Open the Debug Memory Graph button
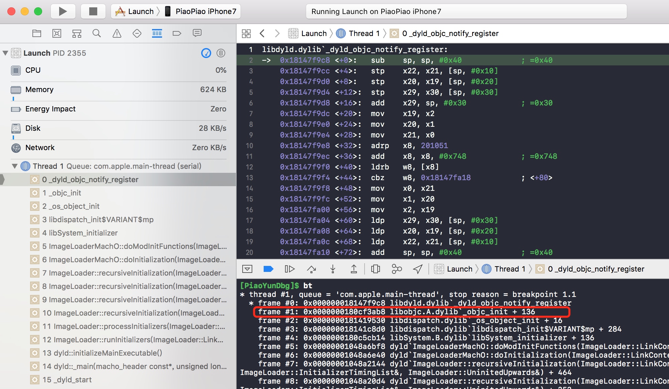The width and height of the screenshot is (669, 389). [x=397, y=269]
